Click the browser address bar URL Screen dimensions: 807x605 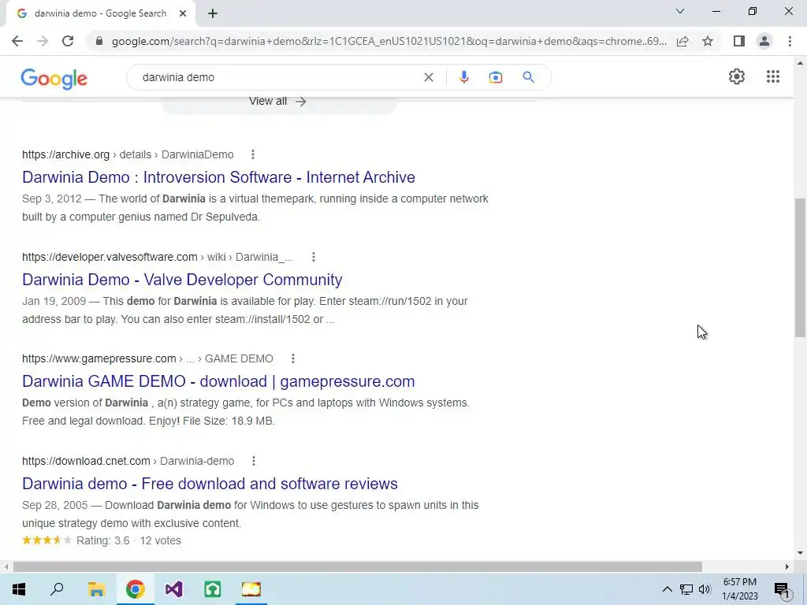coord(389,41)
